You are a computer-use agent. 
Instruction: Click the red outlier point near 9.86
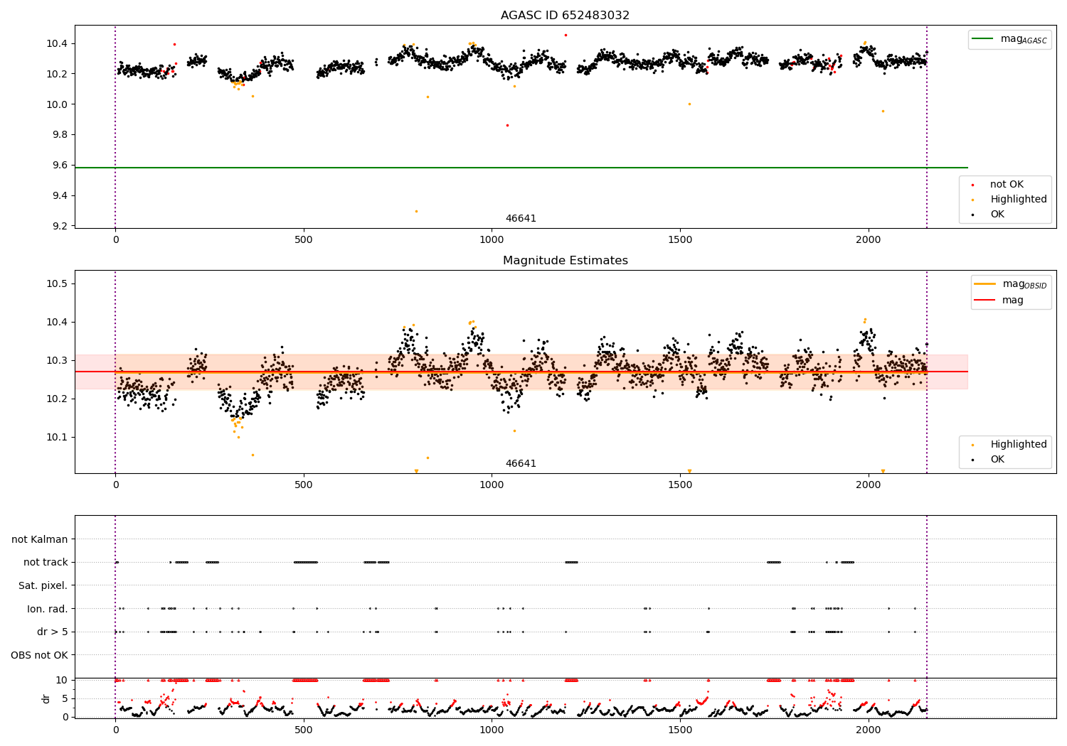507,125
